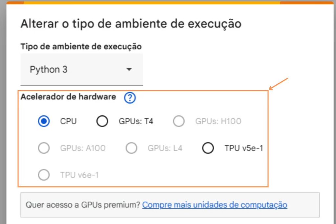The width and height of the screenshot is (336, 224).
Task: Click the GPUs: T4 label
Action: (136, 121)
